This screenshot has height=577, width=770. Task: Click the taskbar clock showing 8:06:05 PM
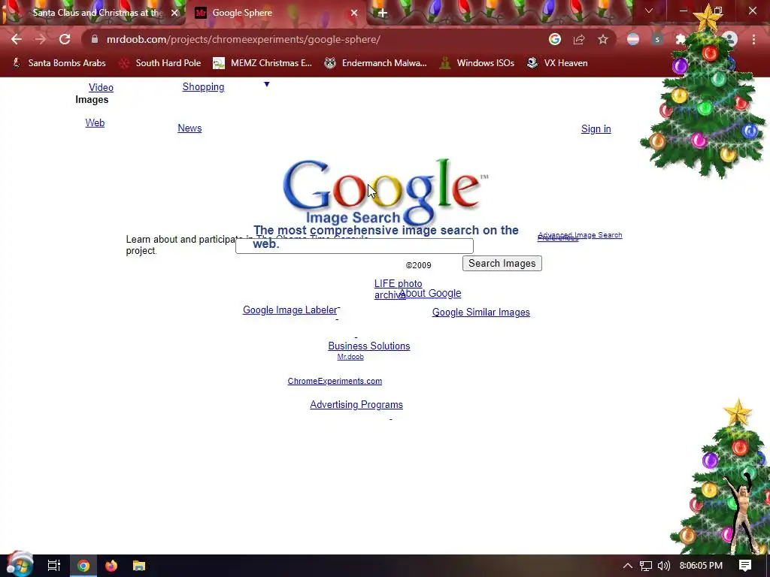coord(701,566)
